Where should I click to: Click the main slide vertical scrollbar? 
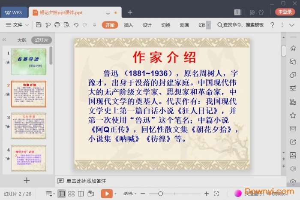coord(284,51)
